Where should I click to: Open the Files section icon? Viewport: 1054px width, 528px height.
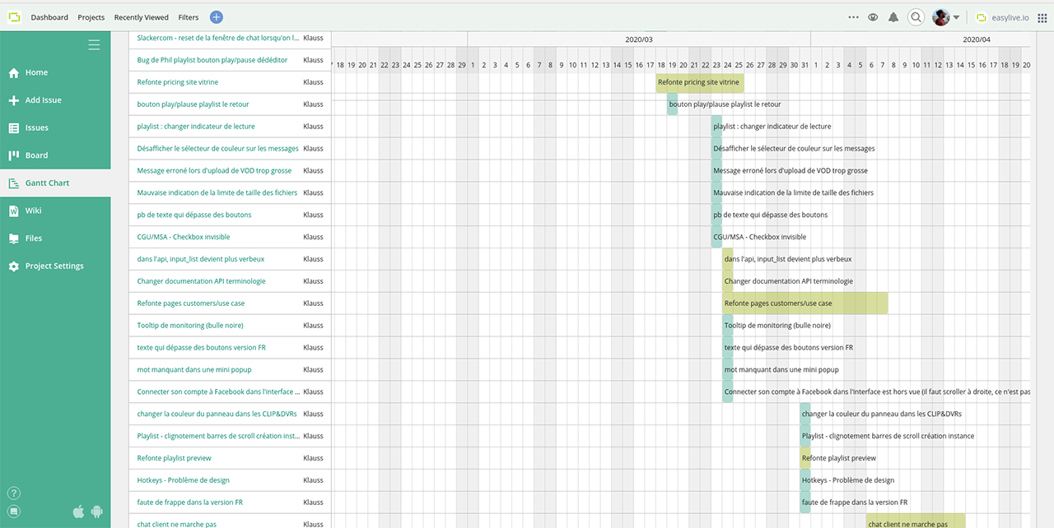point(14,238)
